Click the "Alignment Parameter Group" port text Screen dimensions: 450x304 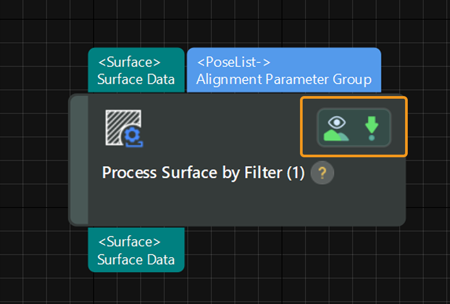[x=284, y=80]
